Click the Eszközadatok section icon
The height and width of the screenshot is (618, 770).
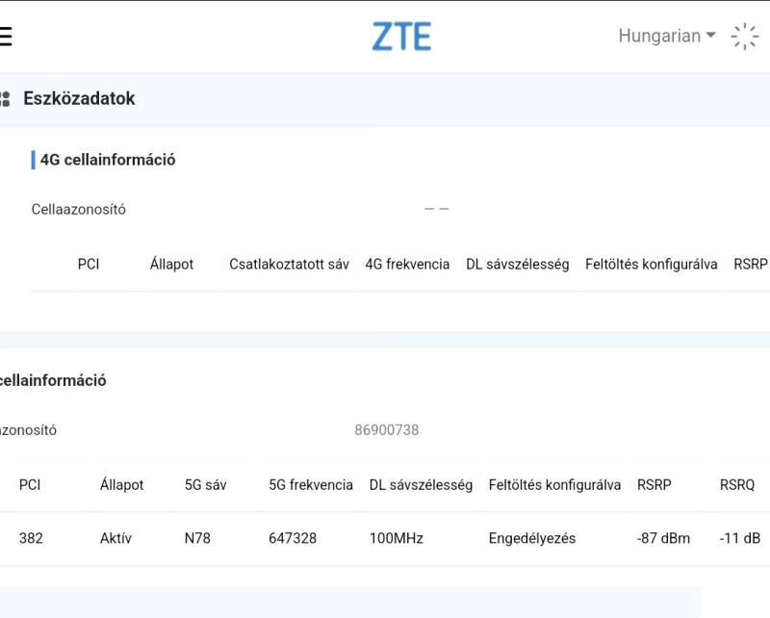[x=5, y=98]
